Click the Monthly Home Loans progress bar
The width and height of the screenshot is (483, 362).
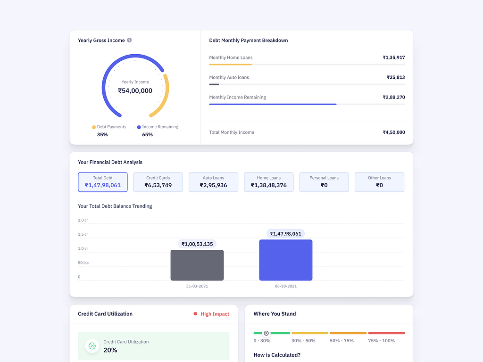(x=231, y=64)
